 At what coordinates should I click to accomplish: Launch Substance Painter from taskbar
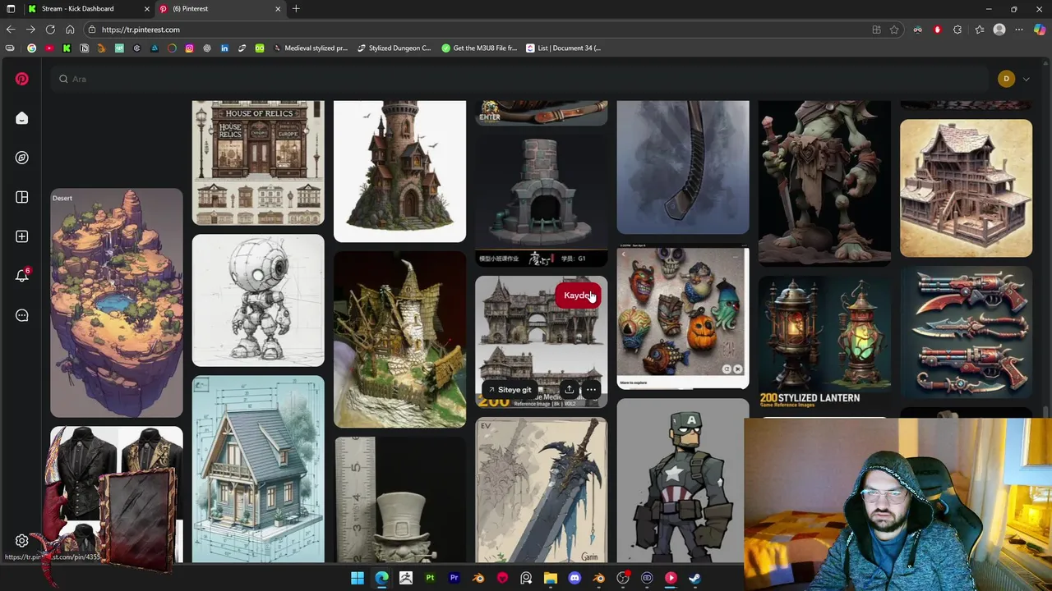[430, 578]
